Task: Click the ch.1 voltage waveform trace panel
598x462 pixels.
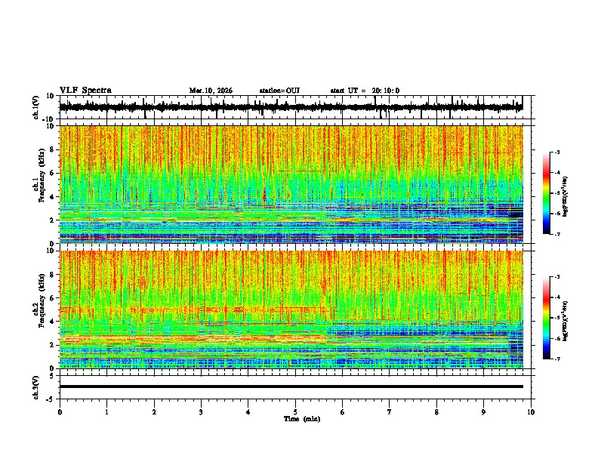Action: point(297,107)
